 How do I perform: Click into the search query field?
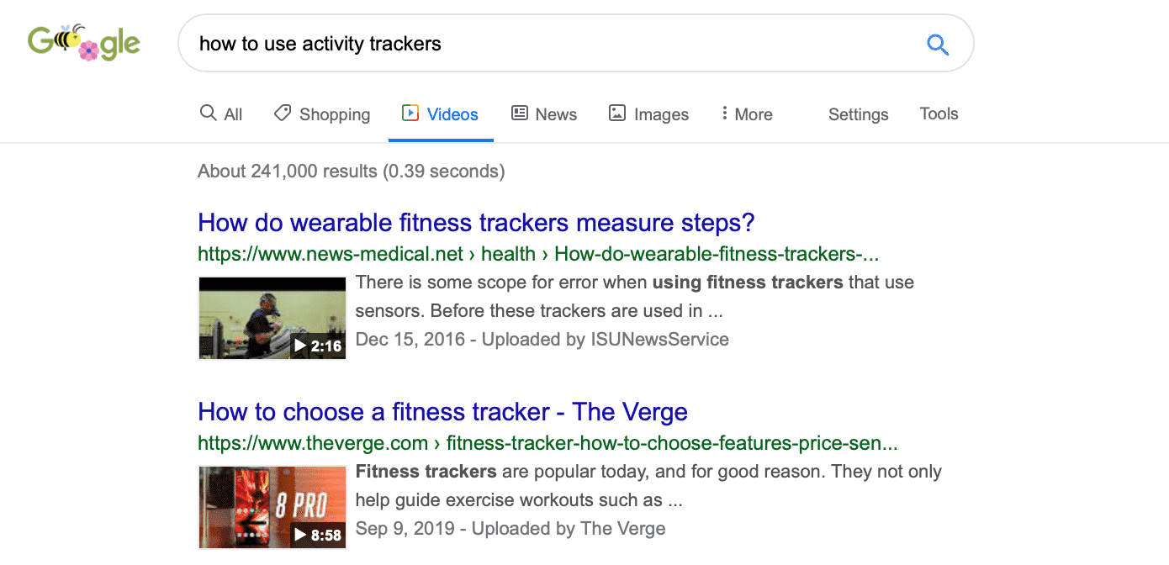pyautogui.click(x=551, y=44)
